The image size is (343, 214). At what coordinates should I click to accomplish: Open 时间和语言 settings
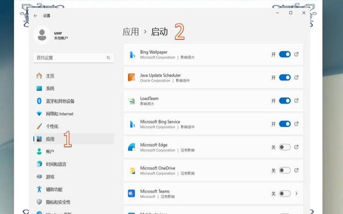(x=74, y=164)
